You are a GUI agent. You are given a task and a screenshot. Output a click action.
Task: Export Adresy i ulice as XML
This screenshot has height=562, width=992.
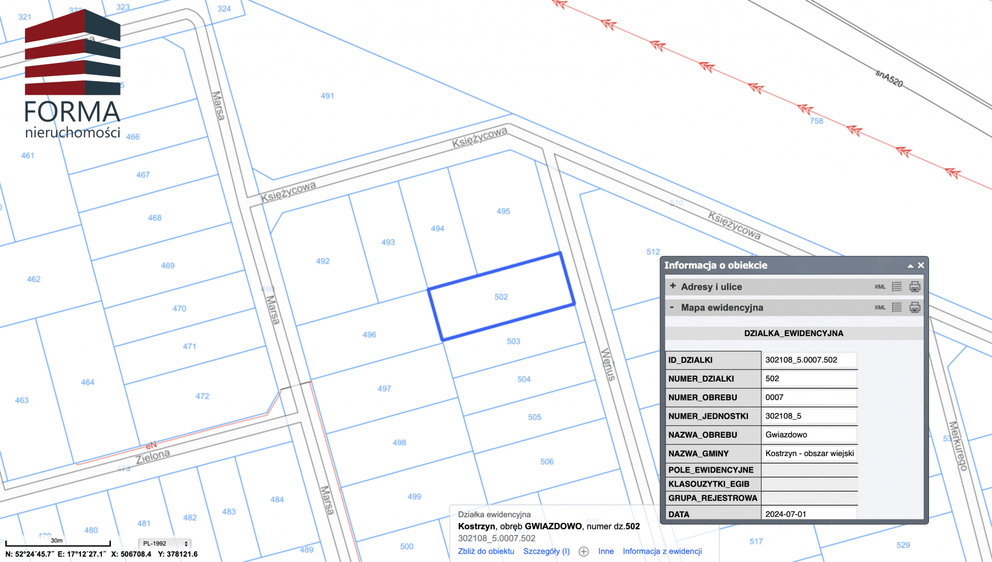(880, 287)
